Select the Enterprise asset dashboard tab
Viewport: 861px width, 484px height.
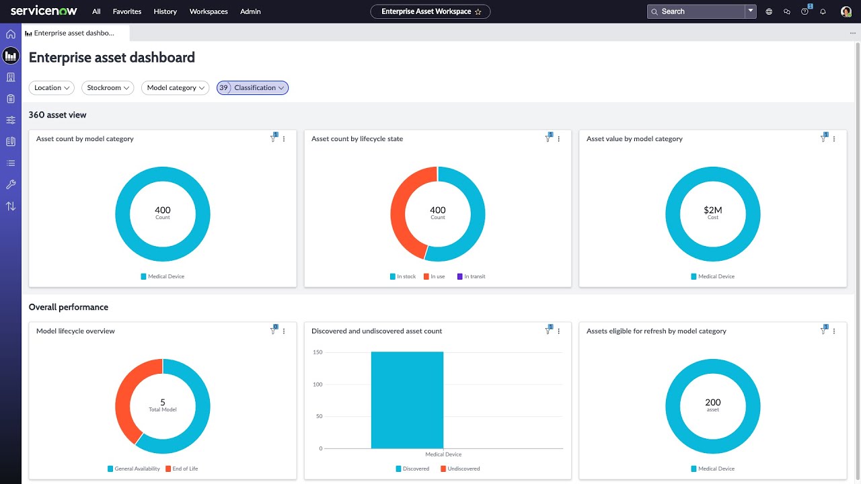click(75, 33)
